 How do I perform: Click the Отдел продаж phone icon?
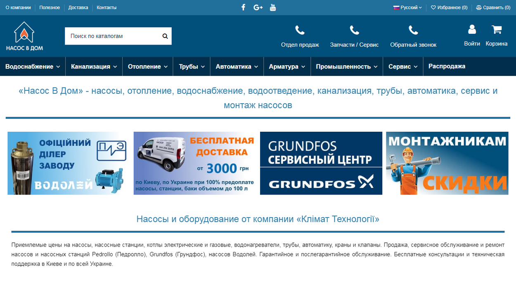point(300,30)
